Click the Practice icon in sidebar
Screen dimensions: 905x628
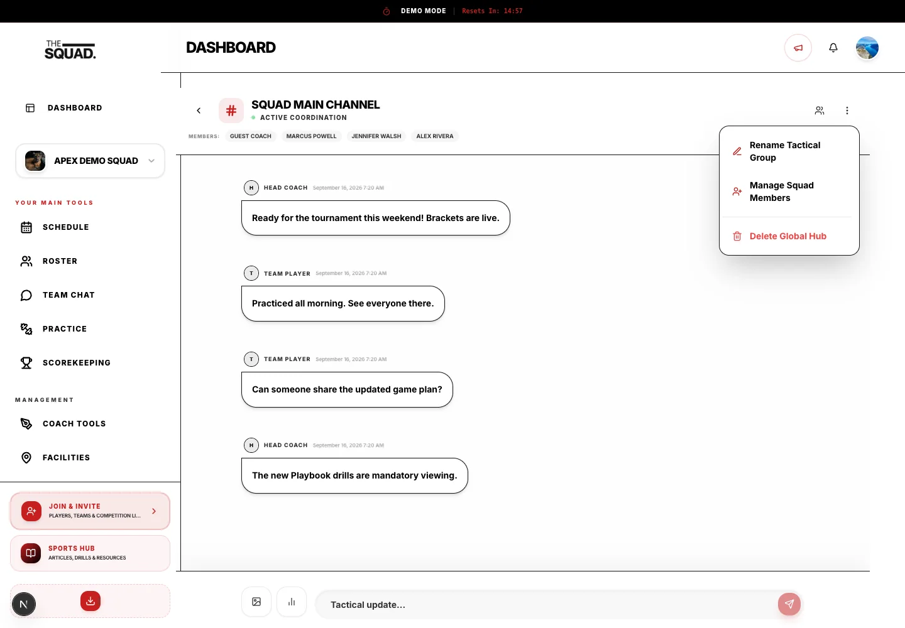click(26, 329)
